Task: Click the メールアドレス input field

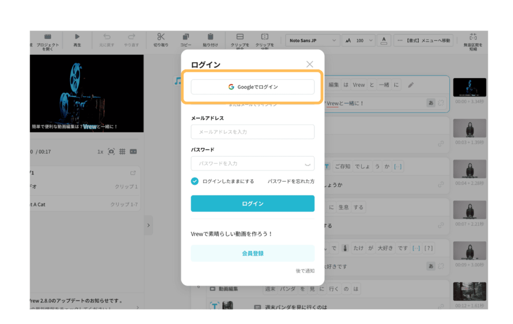Action: 252,131
